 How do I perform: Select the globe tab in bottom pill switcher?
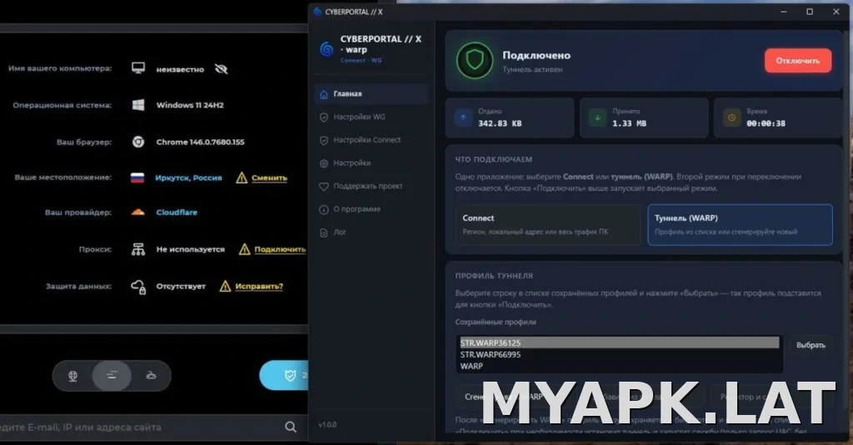tap(72, 375)
